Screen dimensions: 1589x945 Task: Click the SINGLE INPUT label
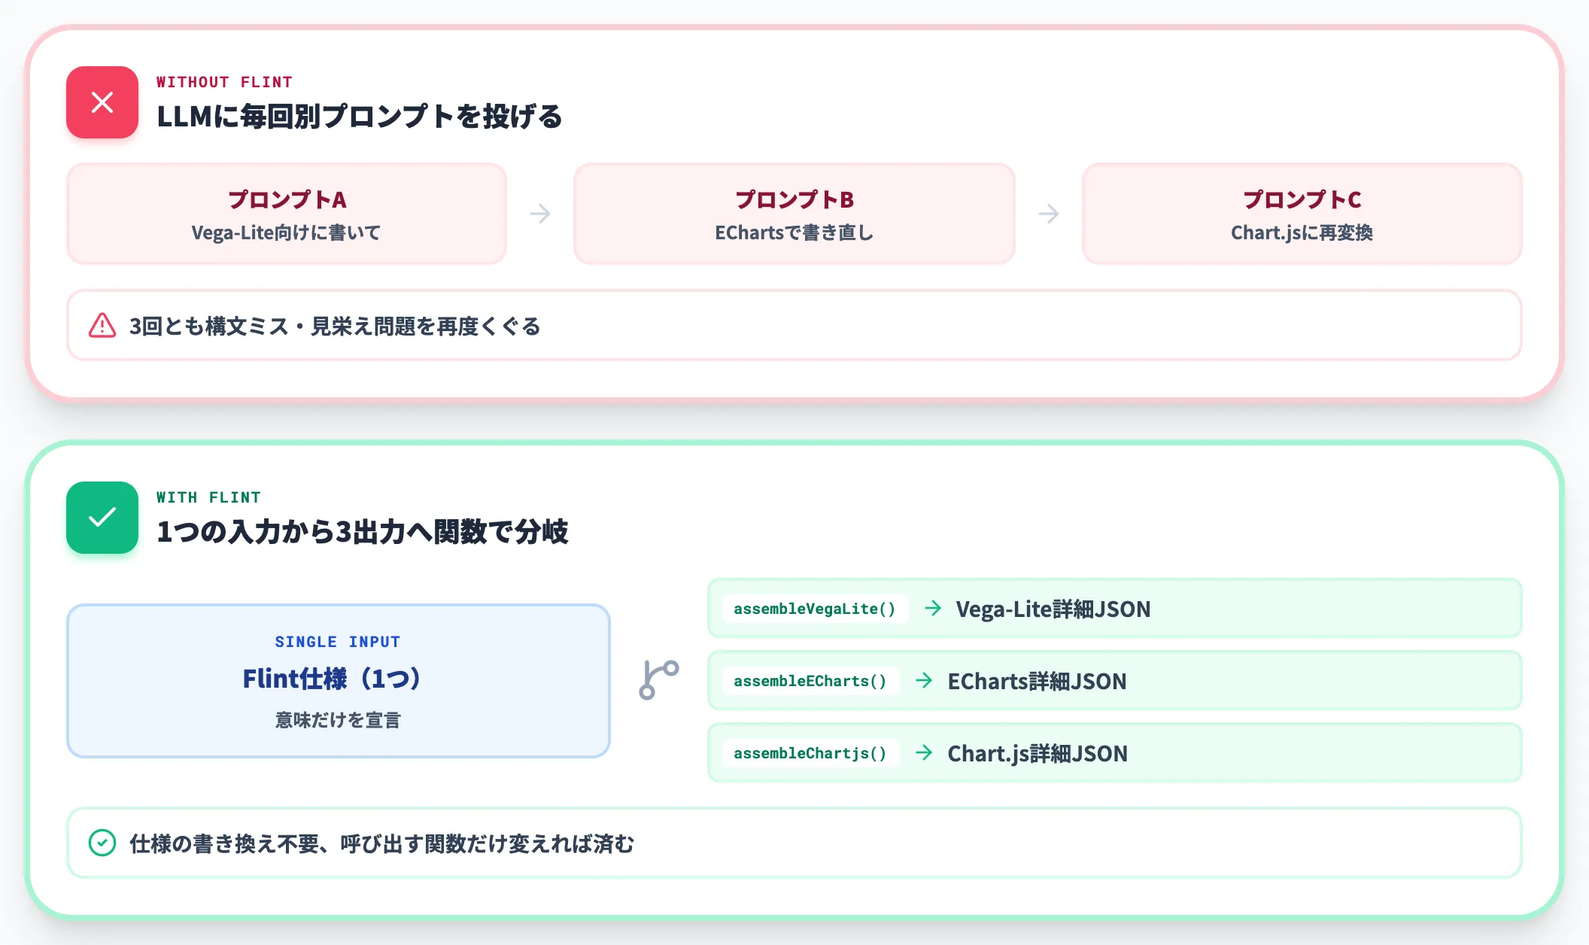click(338, 642)
